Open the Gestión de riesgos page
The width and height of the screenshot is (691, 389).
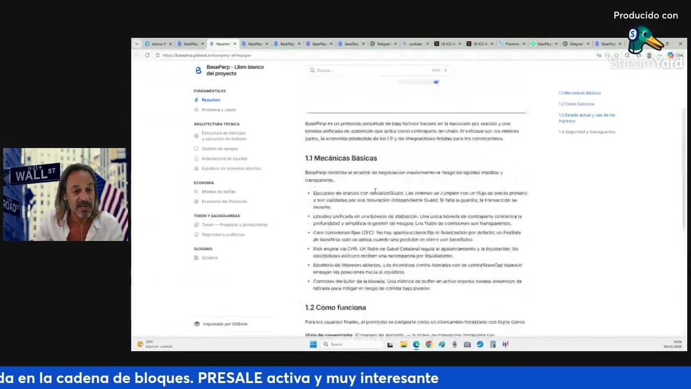pos(220,149)
